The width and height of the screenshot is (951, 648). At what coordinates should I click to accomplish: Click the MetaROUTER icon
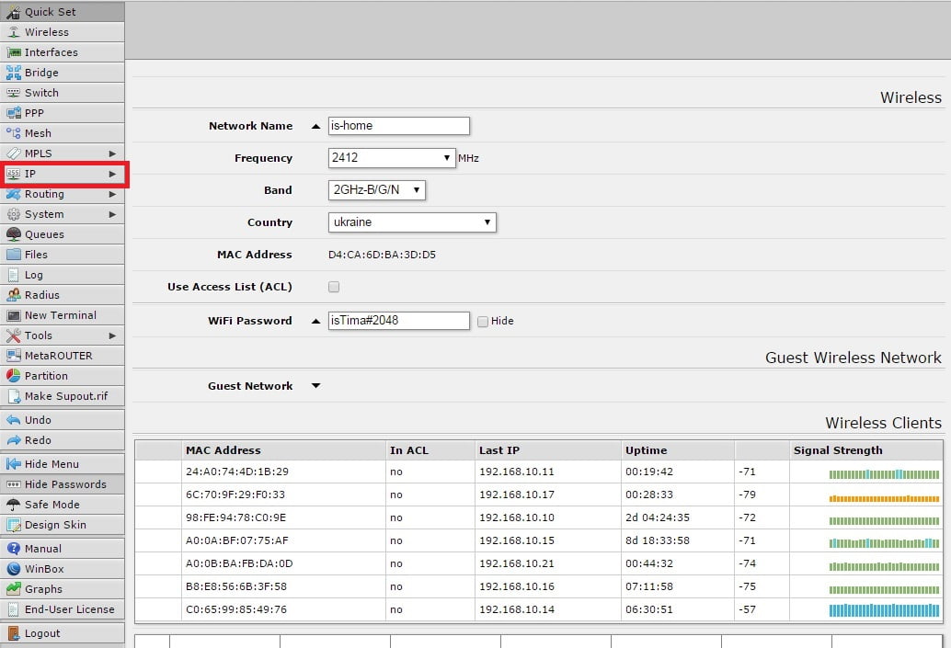14,356
